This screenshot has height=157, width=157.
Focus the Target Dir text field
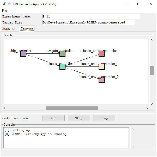pyautogui.click(x=88, y=22)
